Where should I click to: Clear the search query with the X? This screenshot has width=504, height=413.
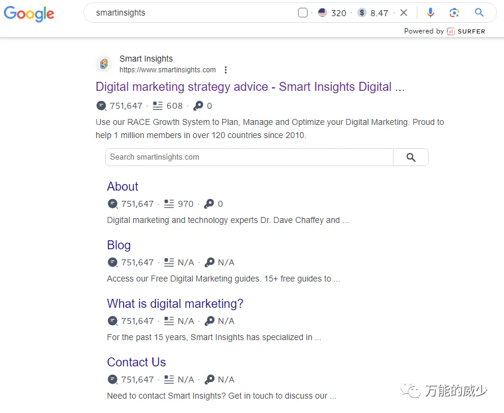(x=404, y=13)
